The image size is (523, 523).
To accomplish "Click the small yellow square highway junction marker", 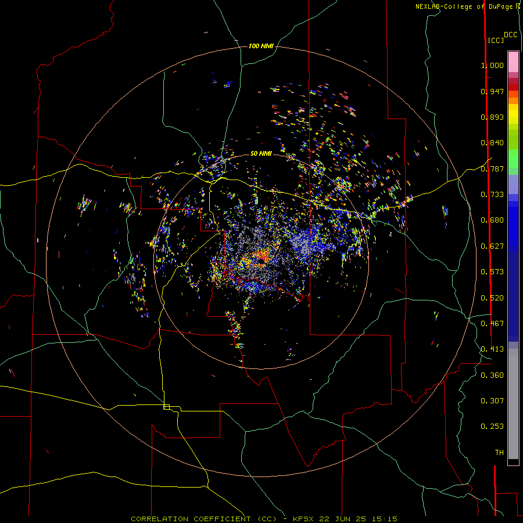I will point(166,407).
